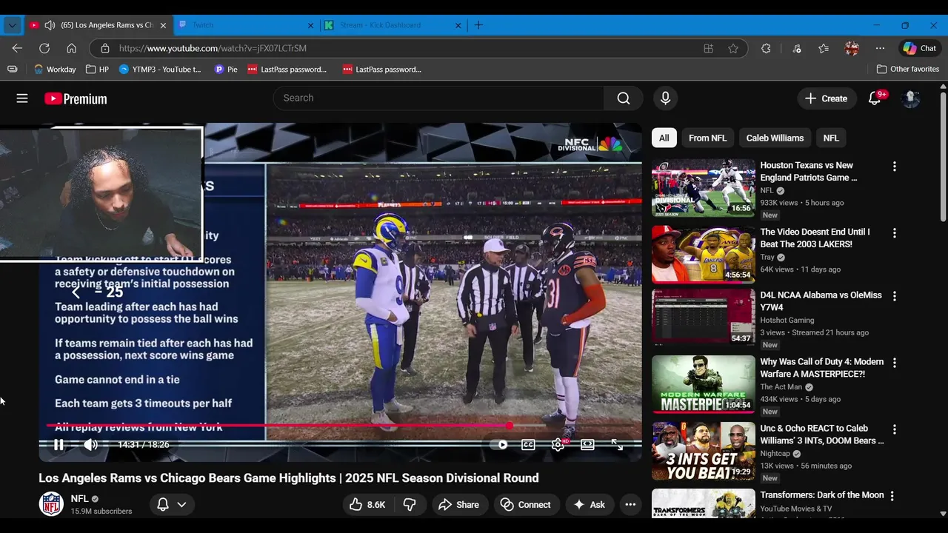This screenshot has width=948, height=533.
Task: Open the Workday bookmark
Action: tap(55, 69)
